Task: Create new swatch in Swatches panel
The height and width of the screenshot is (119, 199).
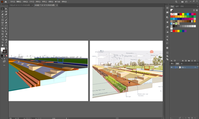Action: pos(192,61)
